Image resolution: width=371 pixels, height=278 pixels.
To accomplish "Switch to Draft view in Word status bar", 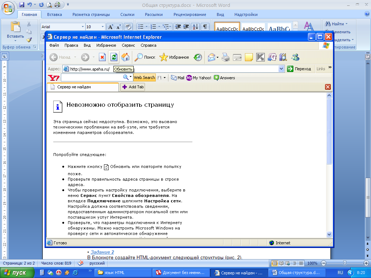I will click(301, 263).
